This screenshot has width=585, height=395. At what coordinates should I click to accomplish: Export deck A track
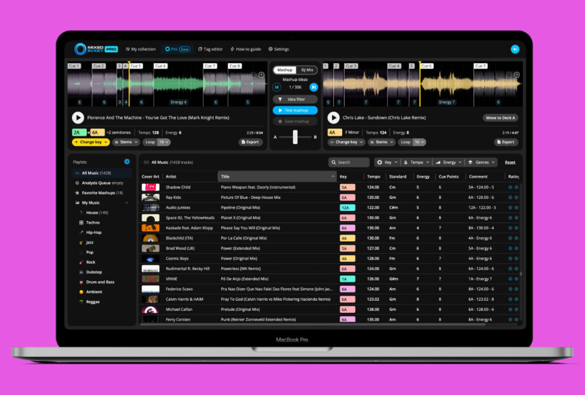click(250, 142)
